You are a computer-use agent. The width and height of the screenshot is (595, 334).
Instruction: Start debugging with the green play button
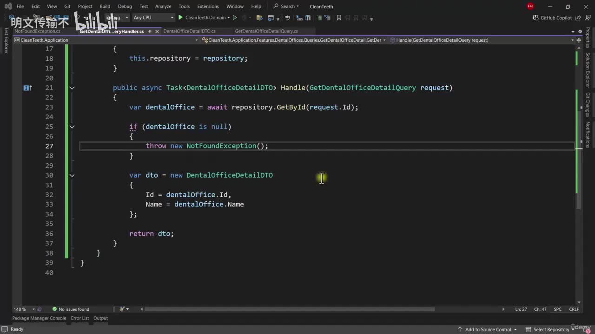(180, 18)
